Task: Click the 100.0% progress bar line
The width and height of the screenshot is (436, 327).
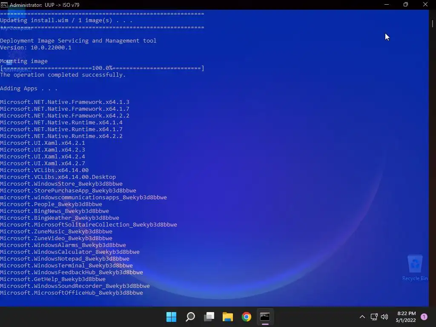Action: pyautogui.click(x=102, y=68)
